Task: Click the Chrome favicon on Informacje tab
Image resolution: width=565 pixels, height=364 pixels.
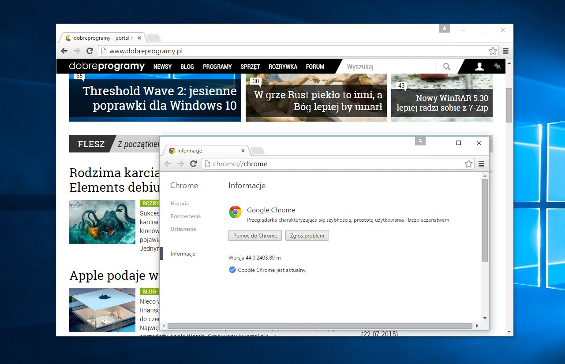Action: 172,151
